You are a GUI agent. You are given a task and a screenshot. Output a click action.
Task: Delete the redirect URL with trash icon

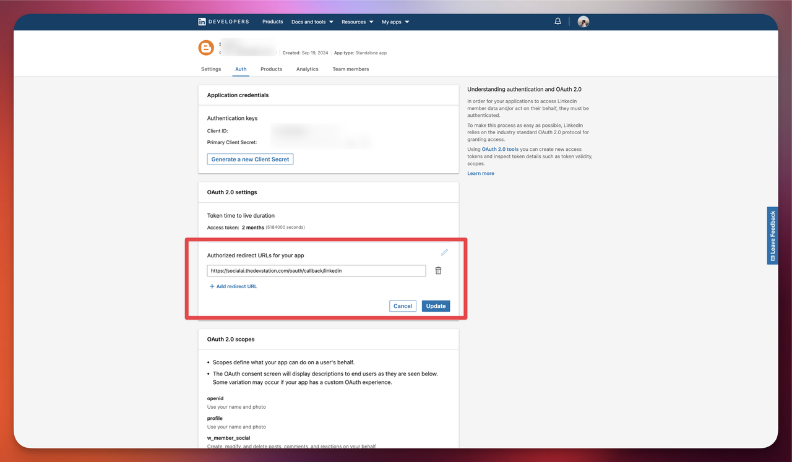point(438,270)
